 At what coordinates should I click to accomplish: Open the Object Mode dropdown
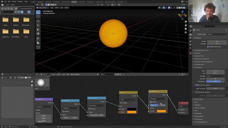[x=42, y=8]
